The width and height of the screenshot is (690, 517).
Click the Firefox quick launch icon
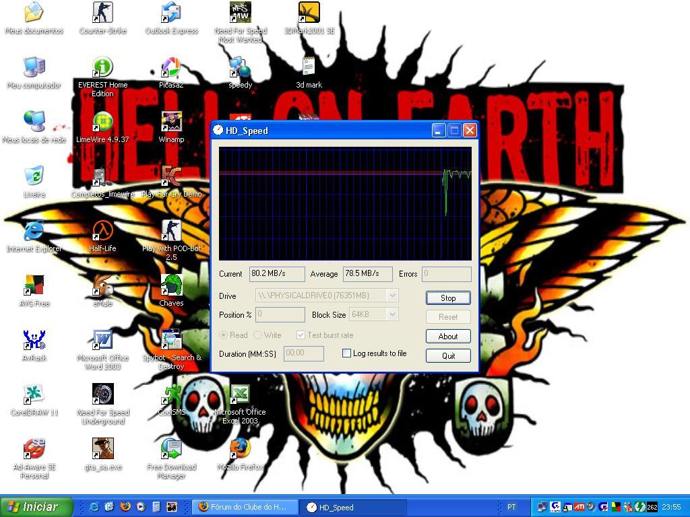tap(125, 507)
